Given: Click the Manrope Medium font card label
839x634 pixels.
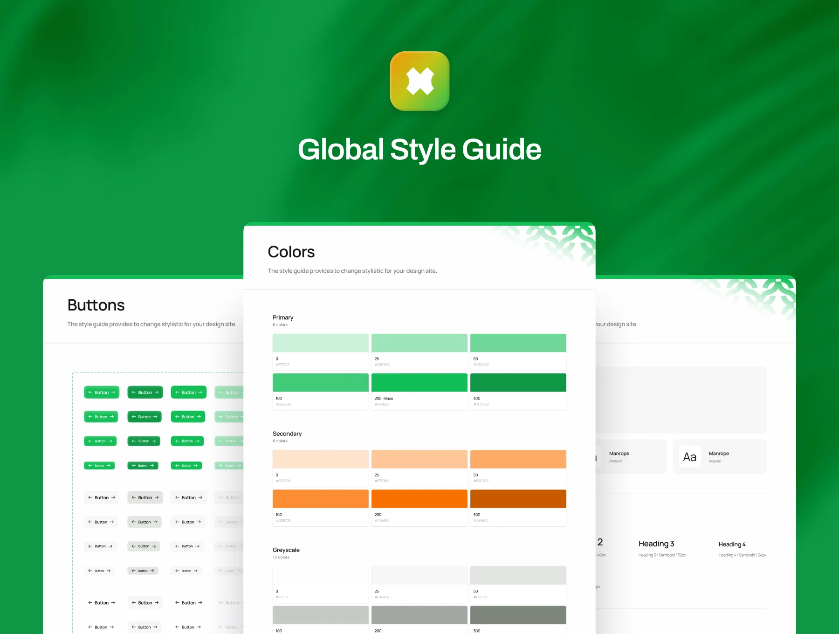Looking at the screenshot, I should (619, 453).
